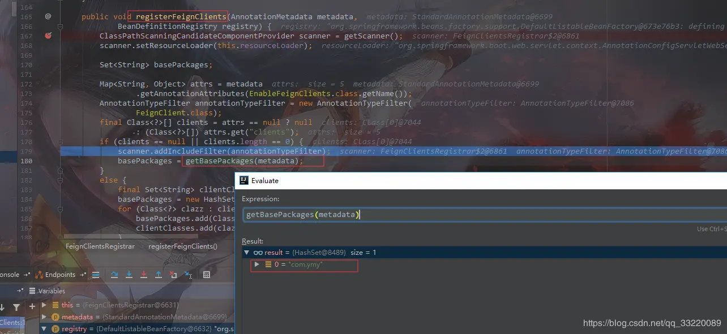Click the Show Execution Point icon

[96, 275]
